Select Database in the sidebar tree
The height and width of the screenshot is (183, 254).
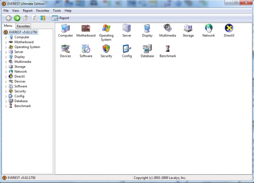(21, 101)
